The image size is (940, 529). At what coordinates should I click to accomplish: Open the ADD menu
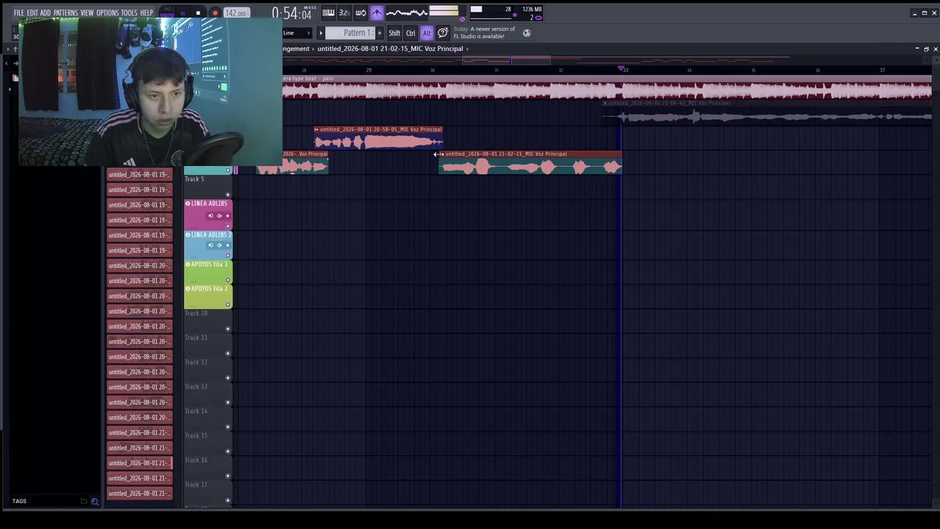click(46, 13)
